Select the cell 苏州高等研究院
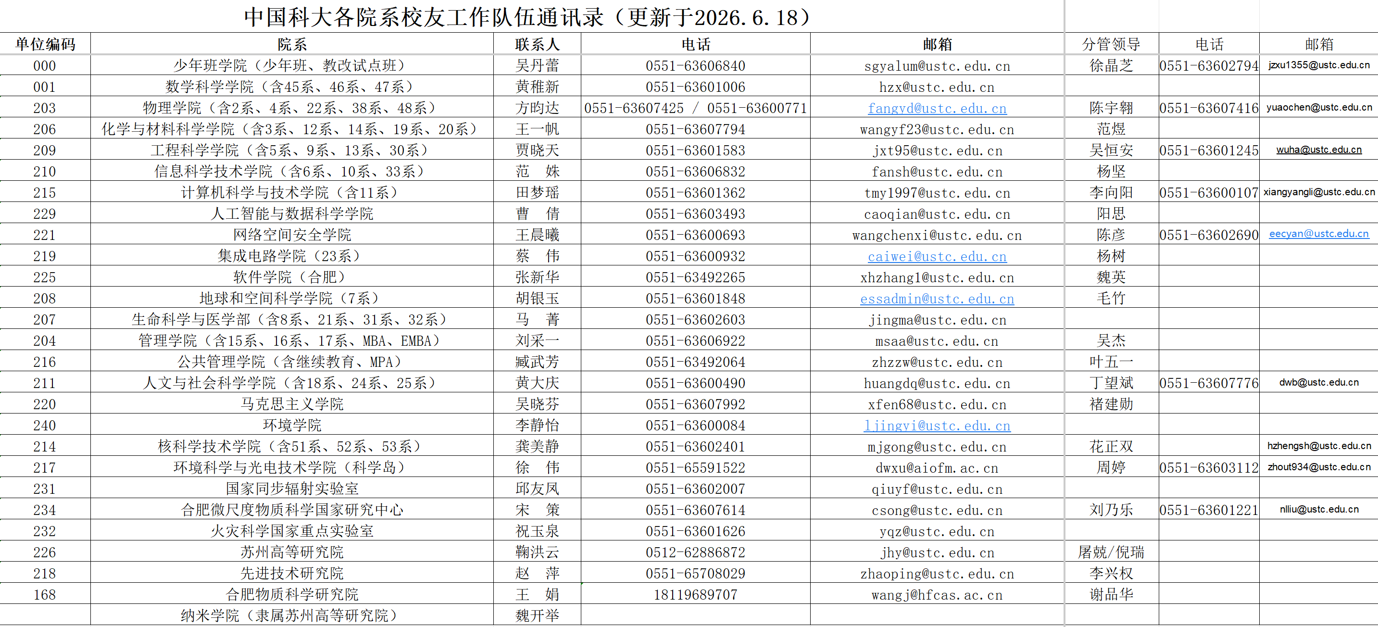 (292, 552)
